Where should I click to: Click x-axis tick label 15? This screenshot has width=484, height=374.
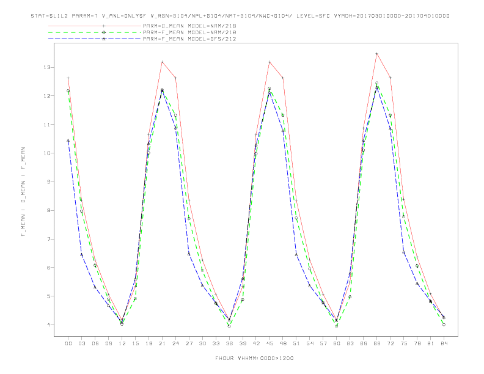pos(135,343)
